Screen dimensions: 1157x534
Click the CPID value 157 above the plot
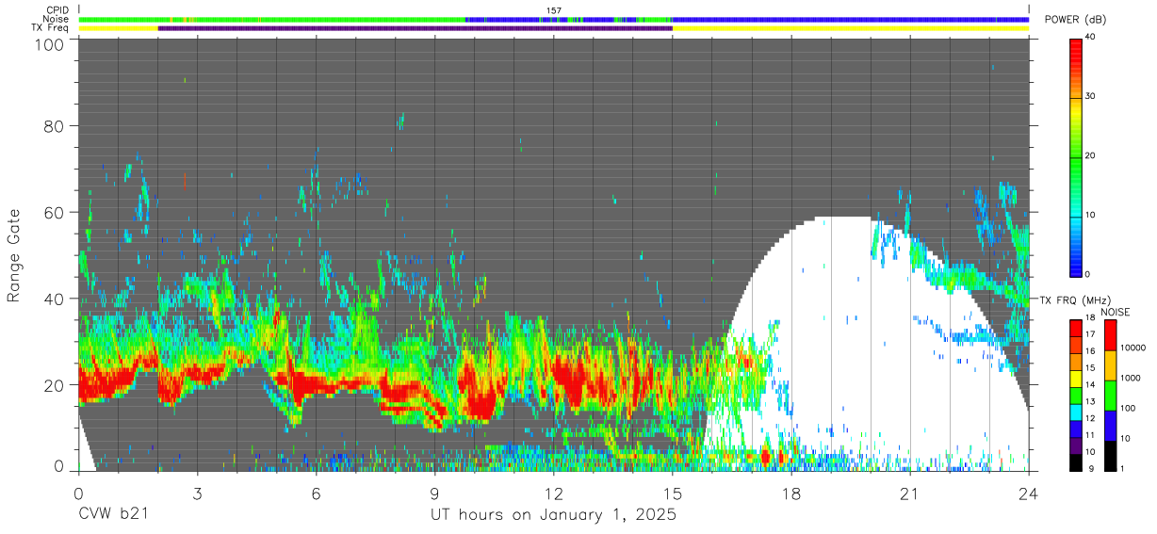point(553,10)
